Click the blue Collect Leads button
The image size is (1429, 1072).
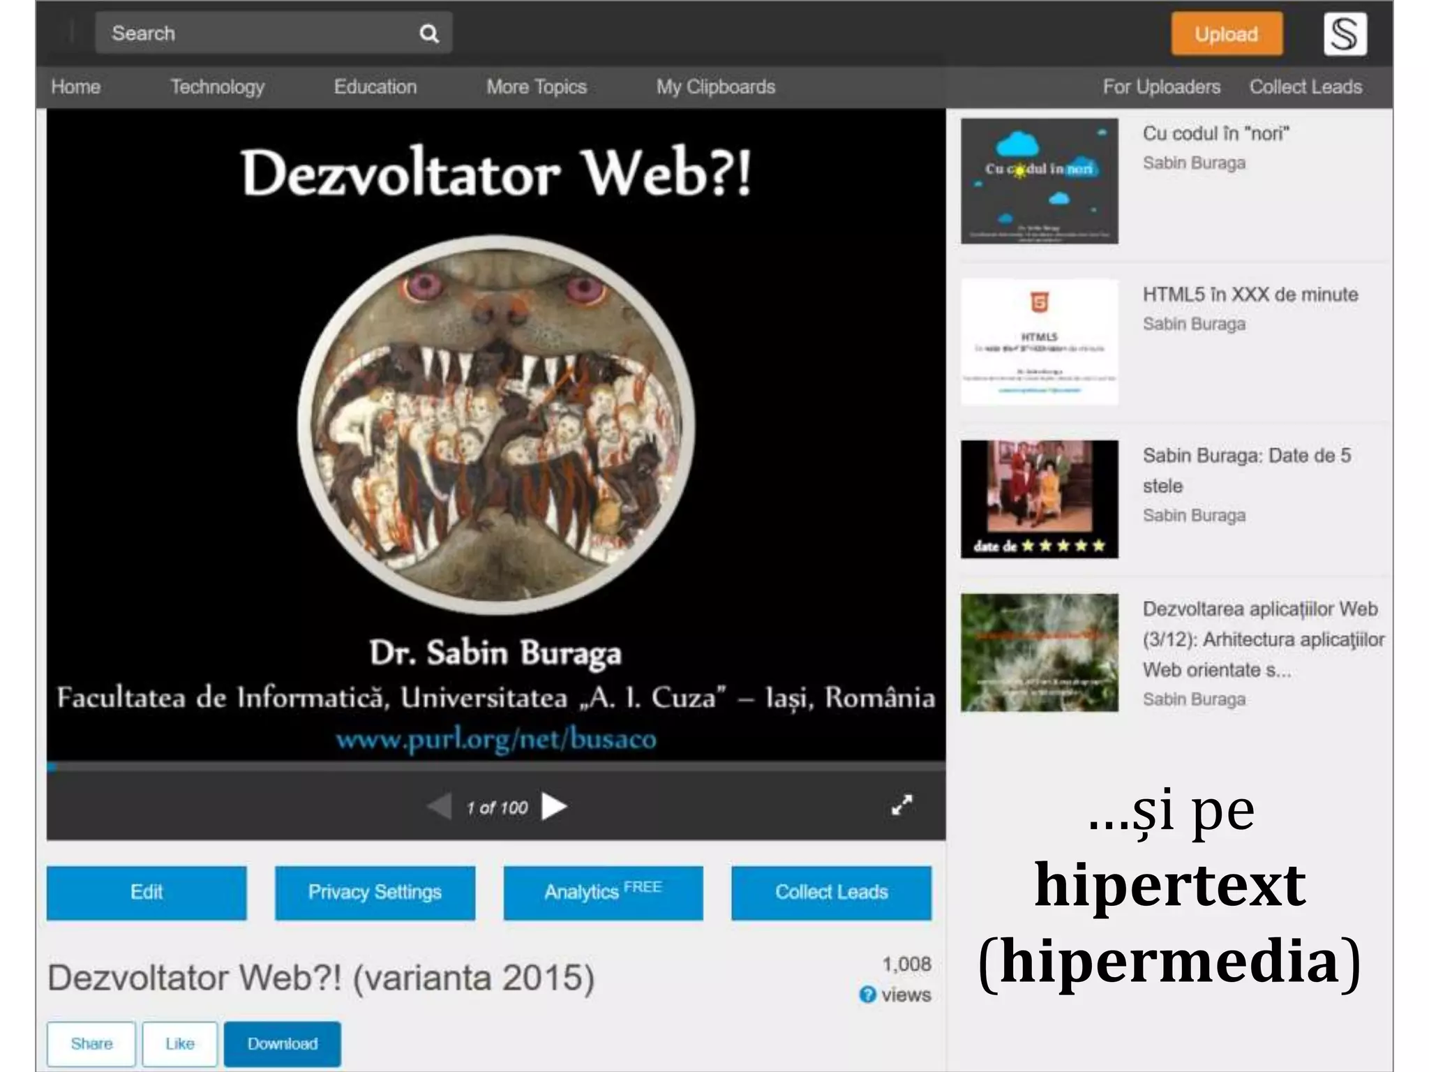[x=831, y=893]
